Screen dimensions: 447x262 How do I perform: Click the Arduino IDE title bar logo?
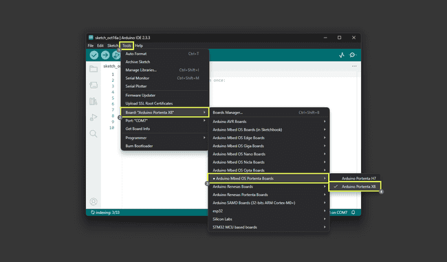[x=91, y=37]
